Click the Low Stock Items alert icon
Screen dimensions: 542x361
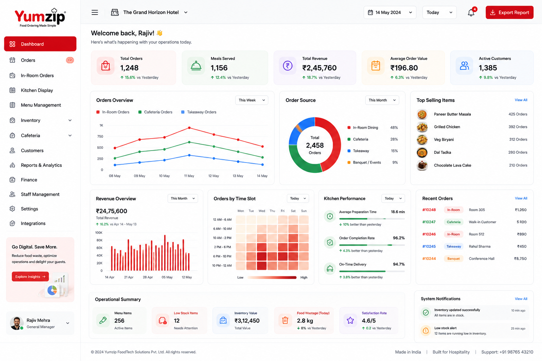[163, 320]
